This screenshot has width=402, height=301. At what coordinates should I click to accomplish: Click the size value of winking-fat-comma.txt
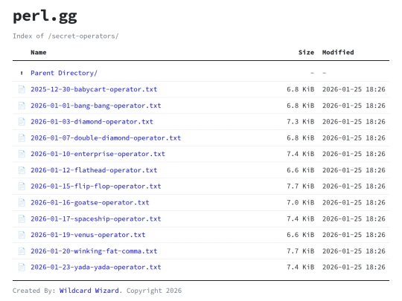point(300,251)
